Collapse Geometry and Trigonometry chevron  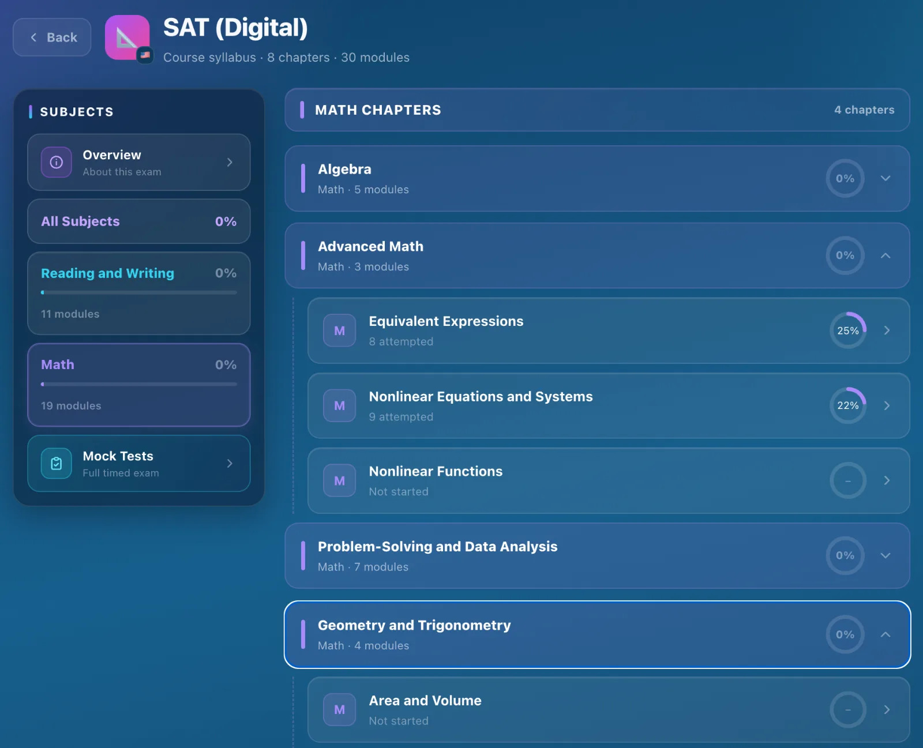tap(886, 634)
